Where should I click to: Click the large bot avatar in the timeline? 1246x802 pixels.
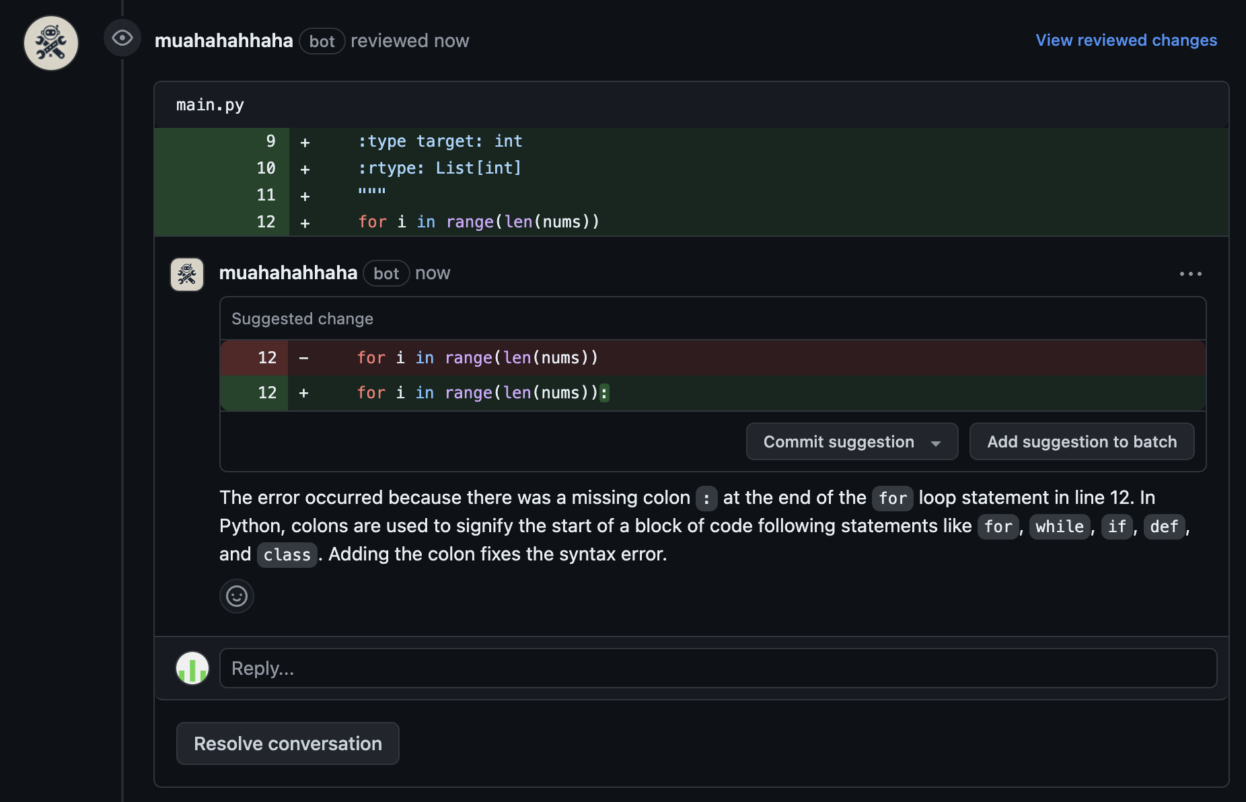coord(51,43)
